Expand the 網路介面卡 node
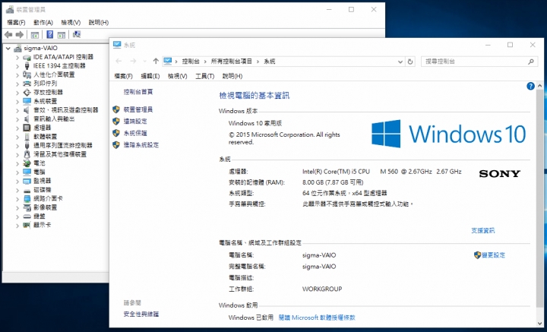Image resolution: width=547 pixels, height=332 pixels. click(x=17, y=198)
